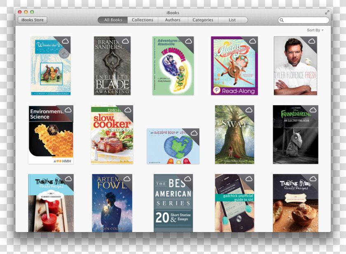The image size is (346, 254).
Task: Click the cloud icon on Gadchick guide to Siri
Action: point(249,179)
